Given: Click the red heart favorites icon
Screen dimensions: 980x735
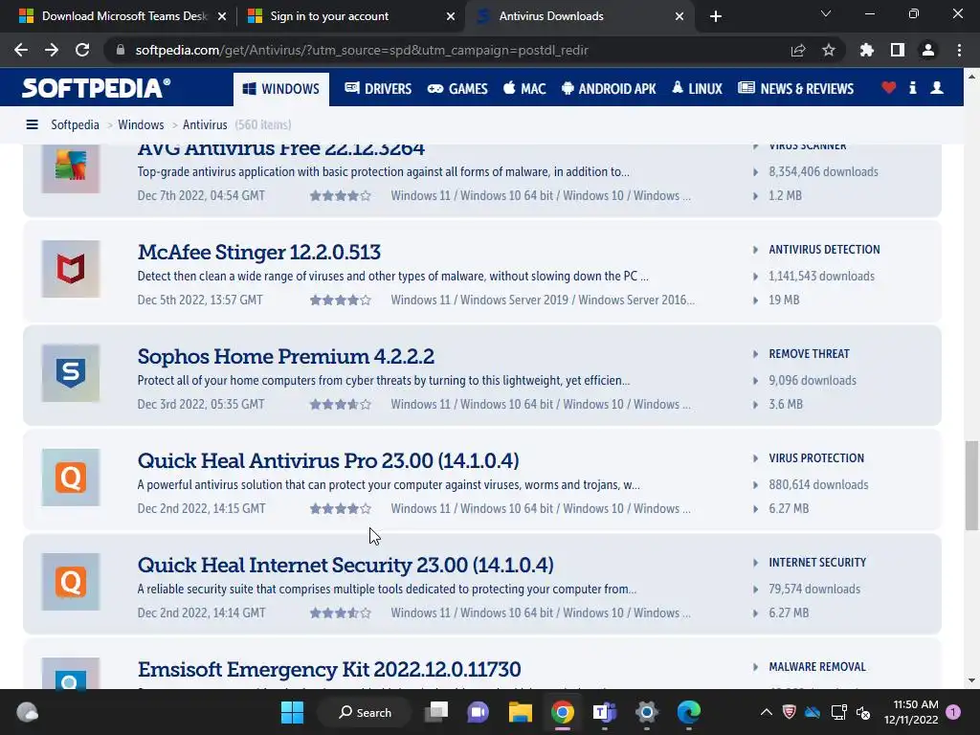Looking at the screenshot, I should [x=889, y=88].
